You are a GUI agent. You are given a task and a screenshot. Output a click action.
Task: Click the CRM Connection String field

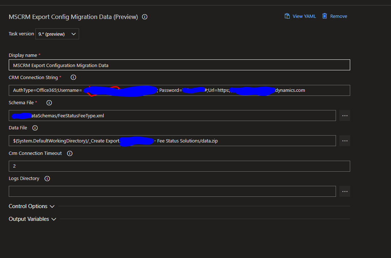(x=179, y=90)
